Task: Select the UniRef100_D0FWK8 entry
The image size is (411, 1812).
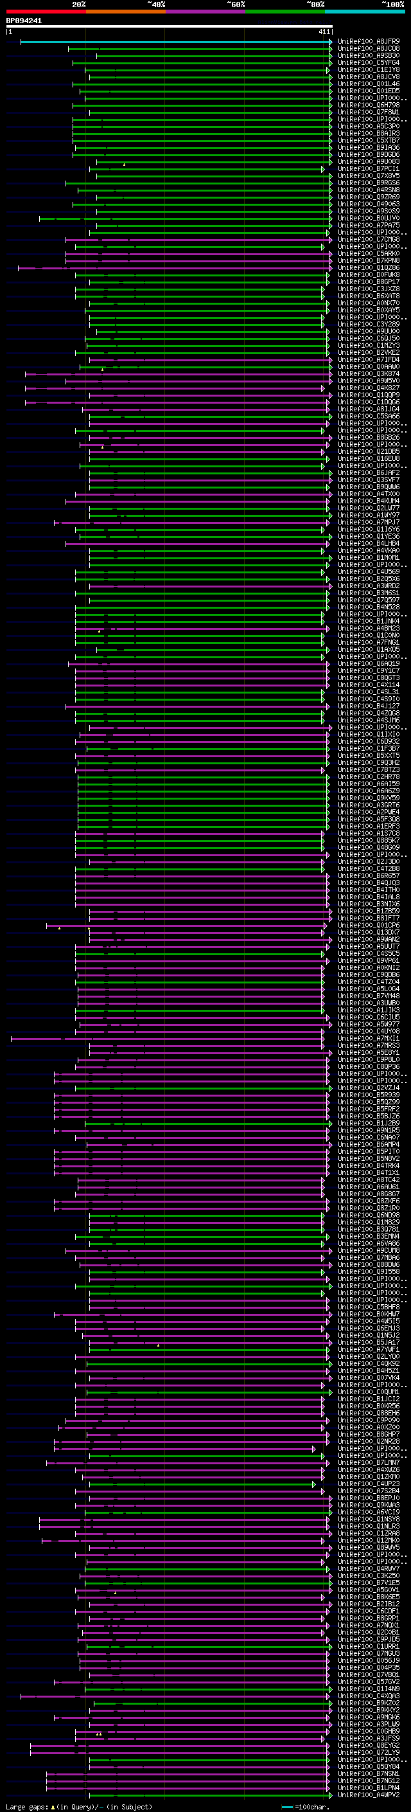Action: (369, 275)
